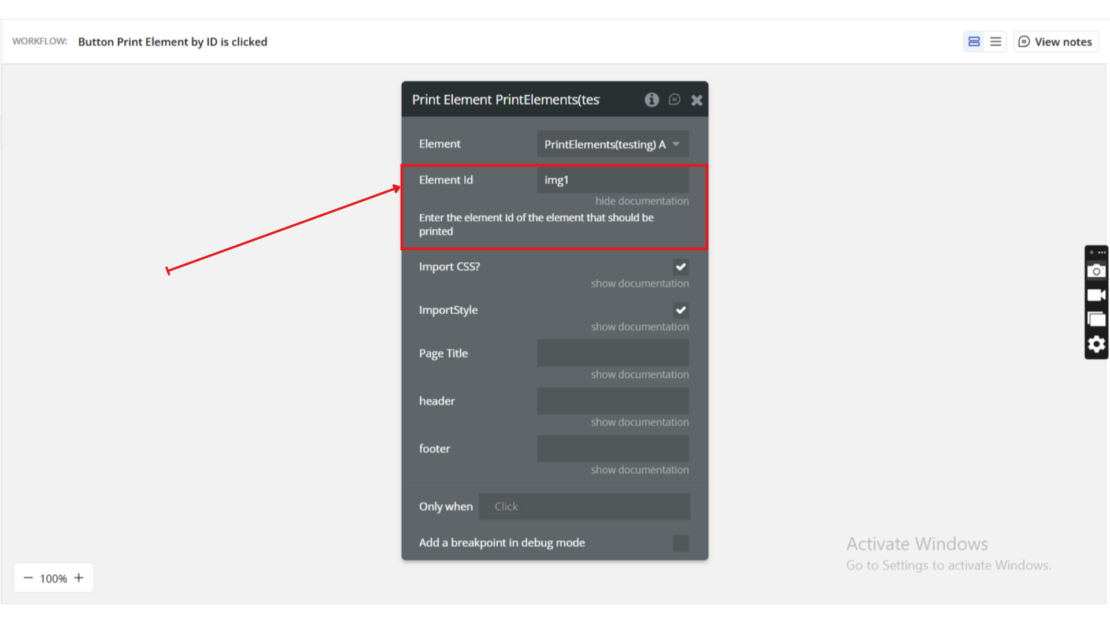Enable Add a breakpoint in debug mode
The width and height of the screenshot is (1110, 624).
tap(680, 543)
